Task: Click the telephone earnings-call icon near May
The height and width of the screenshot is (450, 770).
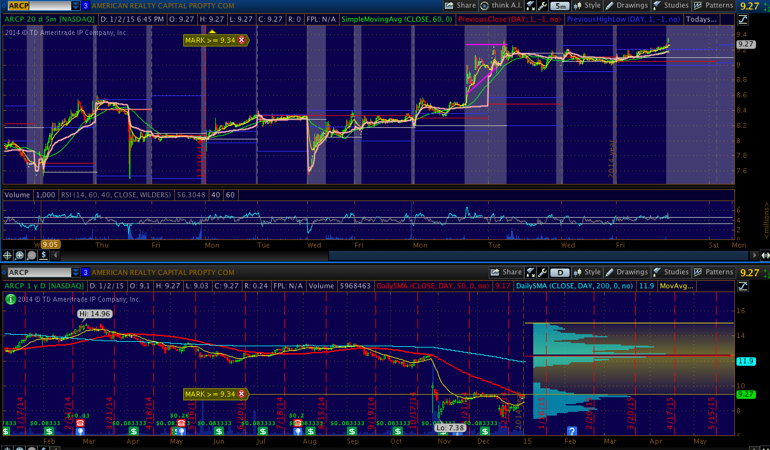Action: (x=181, y=423)
